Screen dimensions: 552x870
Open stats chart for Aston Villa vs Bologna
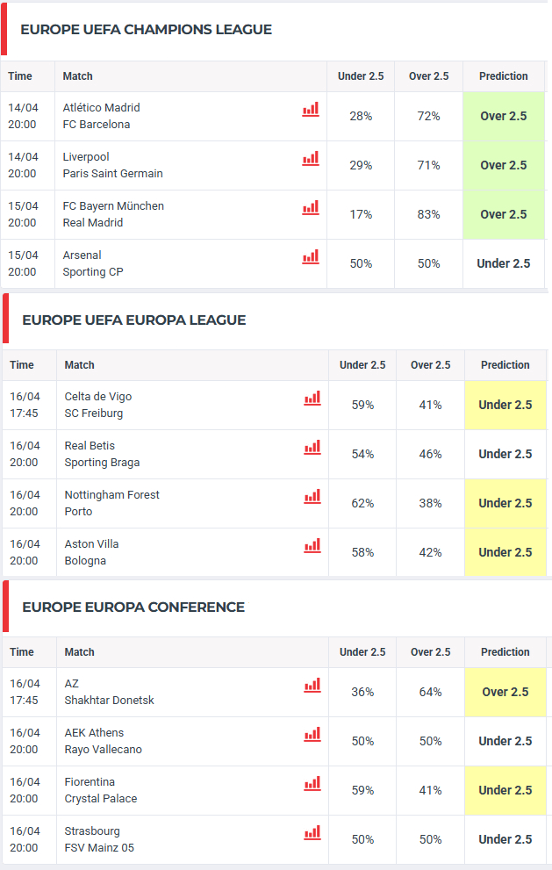pyautogui.click(x=312, y=545)
